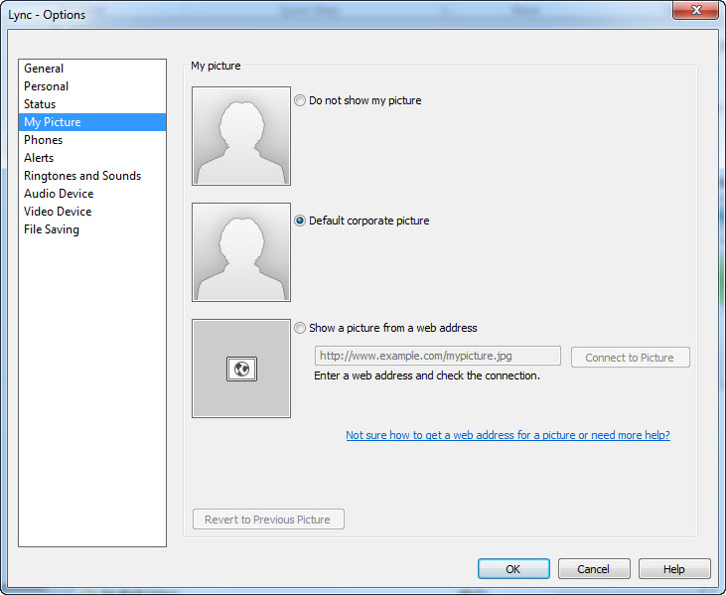Click the silhouette thumbnail beside 'Do not show my picture'
The width and height of the screenshot is (726, 595).
(x=241, y=136)
